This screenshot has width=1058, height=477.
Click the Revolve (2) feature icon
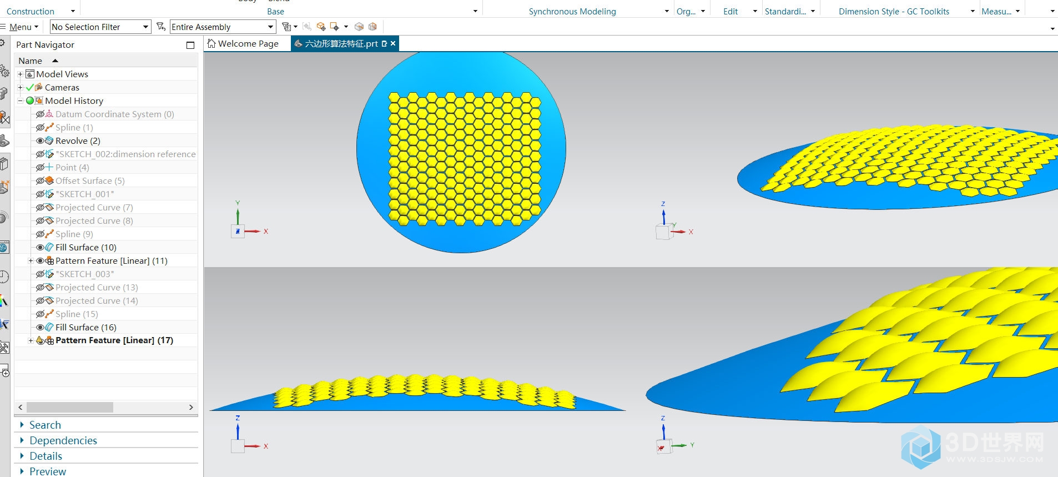tap(49, 140)
